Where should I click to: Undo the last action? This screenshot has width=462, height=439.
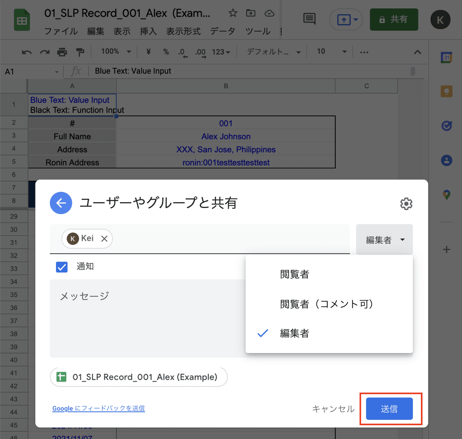click(x=27, y=52)
